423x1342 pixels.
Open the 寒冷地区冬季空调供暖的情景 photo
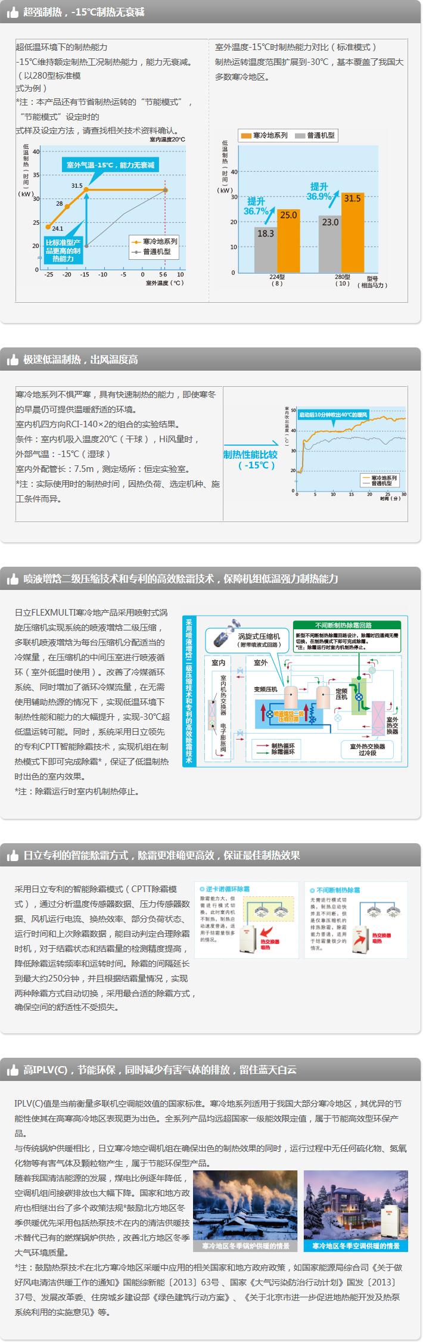tap(356, 1210)
